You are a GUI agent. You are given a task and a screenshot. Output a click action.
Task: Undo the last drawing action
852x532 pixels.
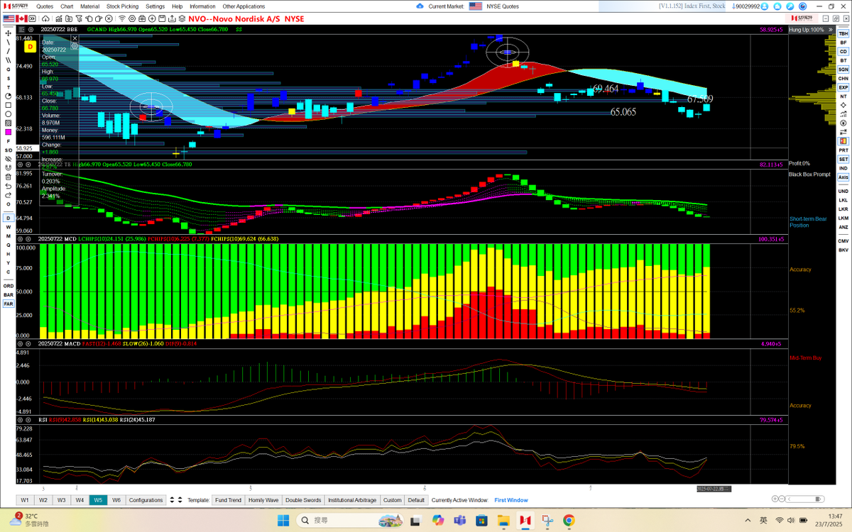pos(8,186)
